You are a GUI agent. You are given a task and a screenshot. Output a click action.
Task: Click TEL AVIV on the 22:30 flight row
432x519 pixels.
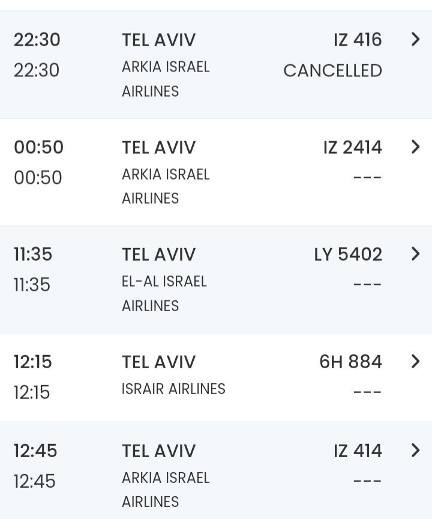[x=158, y=40]
